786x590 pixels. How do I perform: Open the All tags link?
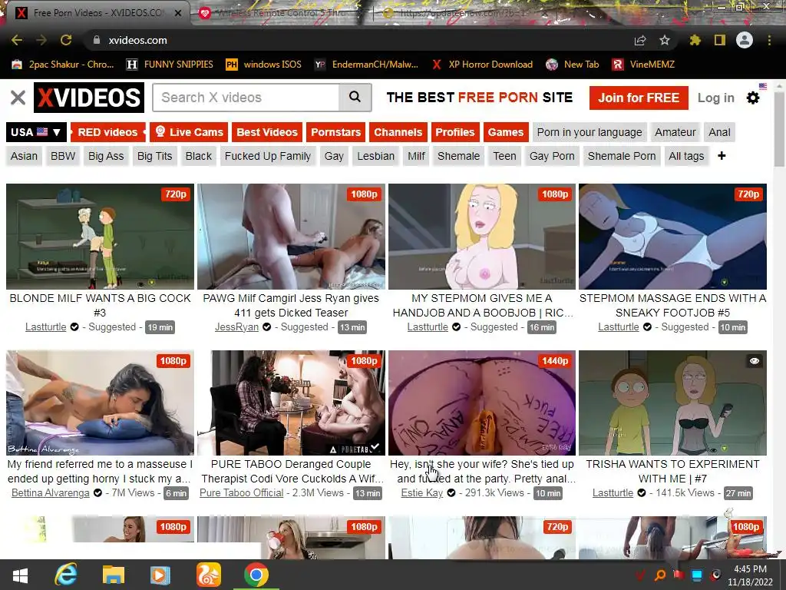point(686,156)
